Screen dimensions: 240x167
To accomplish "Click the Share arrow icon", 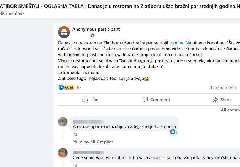I will point(215,100).
